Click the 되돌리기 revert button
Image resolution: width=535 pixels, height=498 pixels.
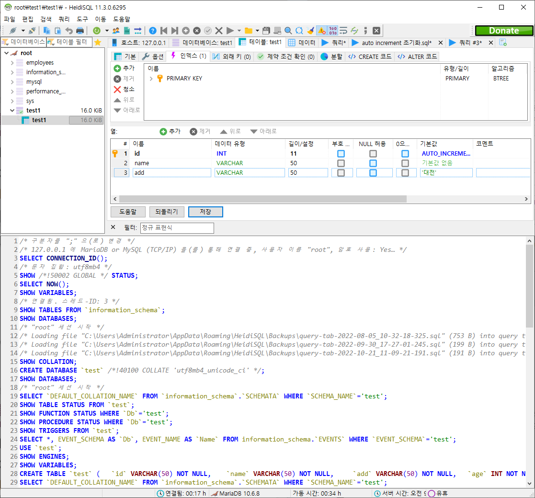pyautogui.click(x=167, y=212)
